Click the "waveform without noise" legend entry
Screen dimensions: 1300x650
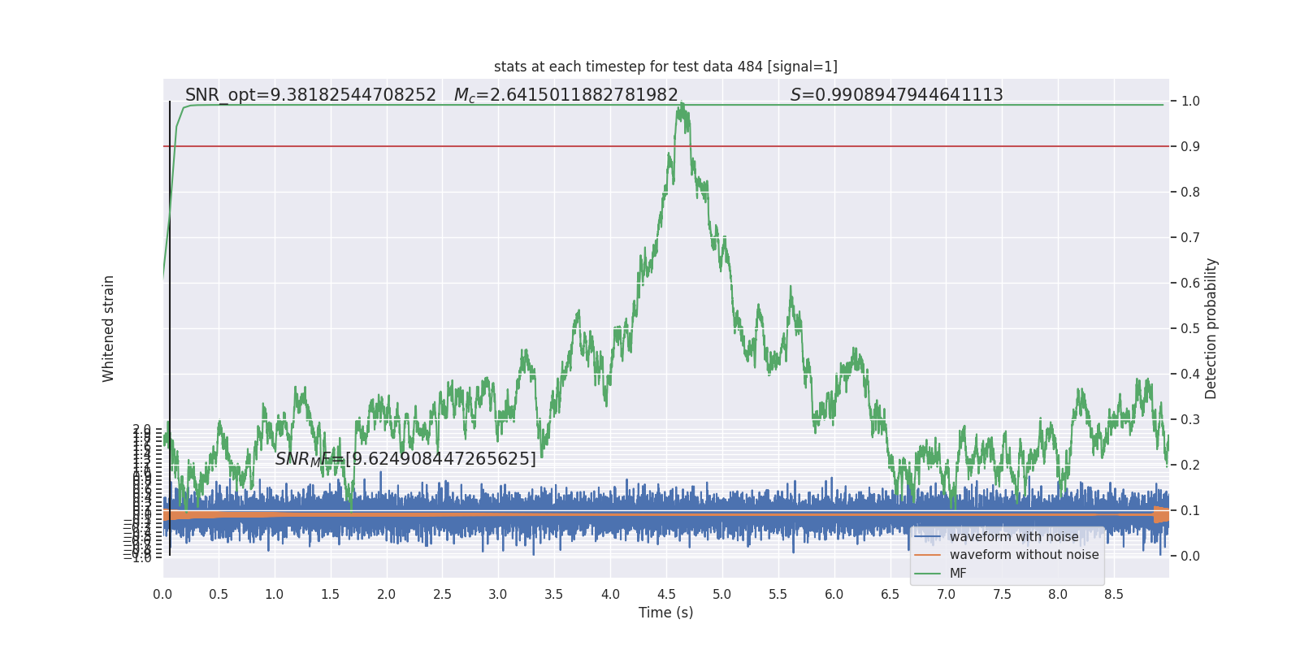tap(1024, 555)
